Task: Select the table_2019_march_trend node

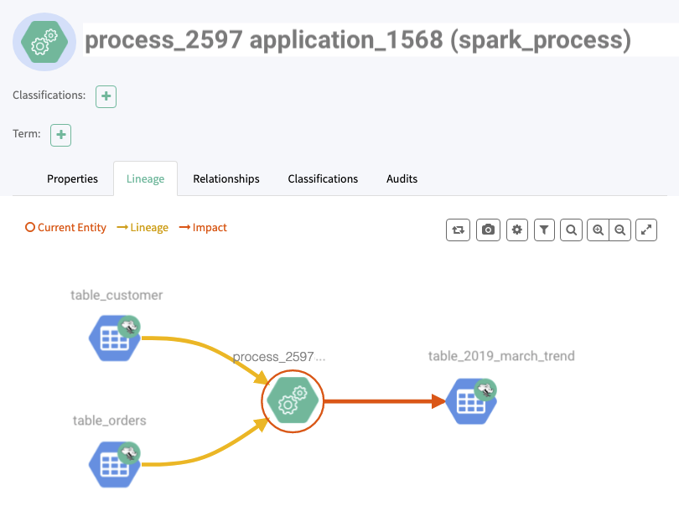Action: pos(470,401)
